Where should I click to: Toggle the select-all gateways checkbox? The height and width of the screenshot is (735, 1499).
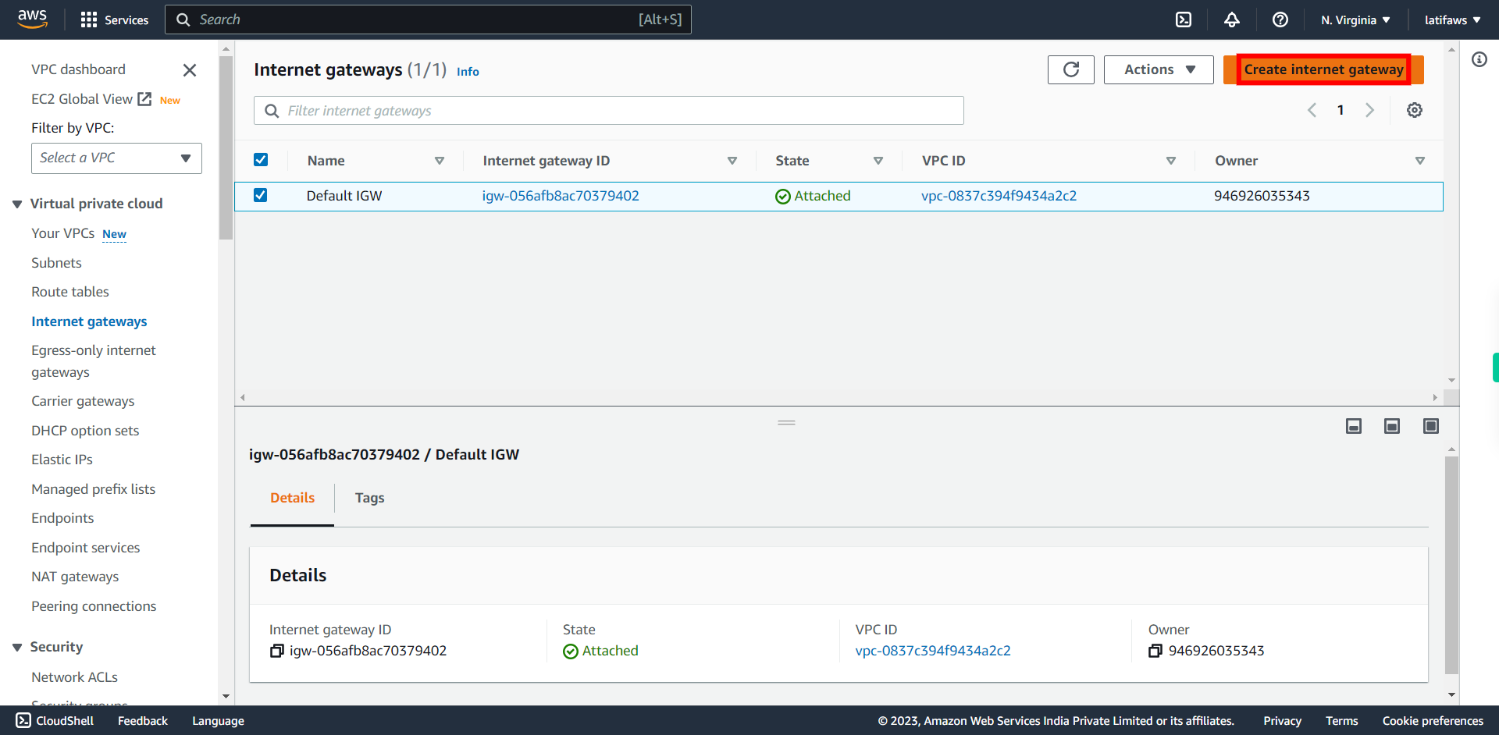pos(261,160)
